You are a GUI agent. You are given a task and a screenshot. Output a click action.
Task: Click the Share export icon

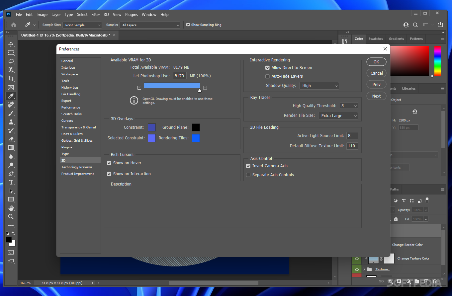click(x=440, y=25)
